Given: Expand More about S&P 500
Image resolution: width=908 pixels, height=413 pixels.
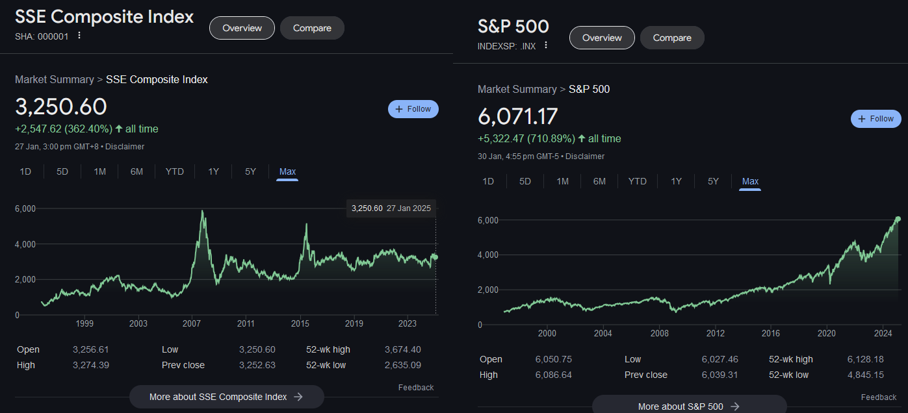Looking at the screenshot, I should [x=689, y=406].
